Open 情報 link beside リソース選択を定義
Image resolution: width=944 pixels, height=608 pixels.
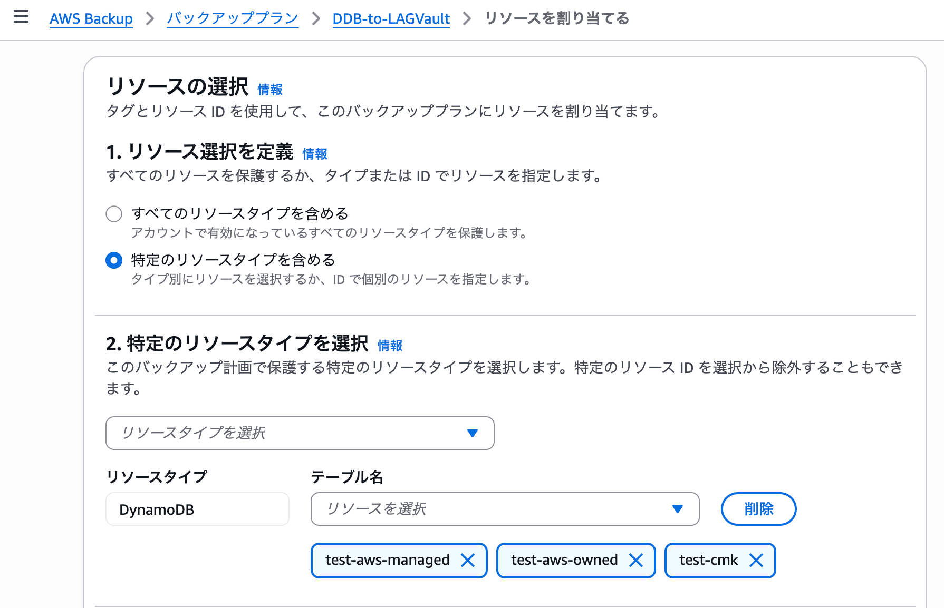[315, 154]
